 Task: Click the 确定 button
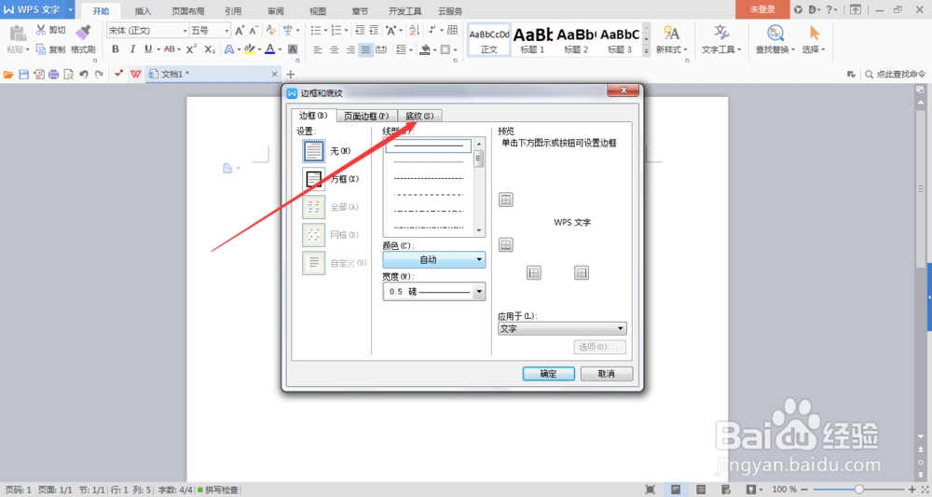549,374
